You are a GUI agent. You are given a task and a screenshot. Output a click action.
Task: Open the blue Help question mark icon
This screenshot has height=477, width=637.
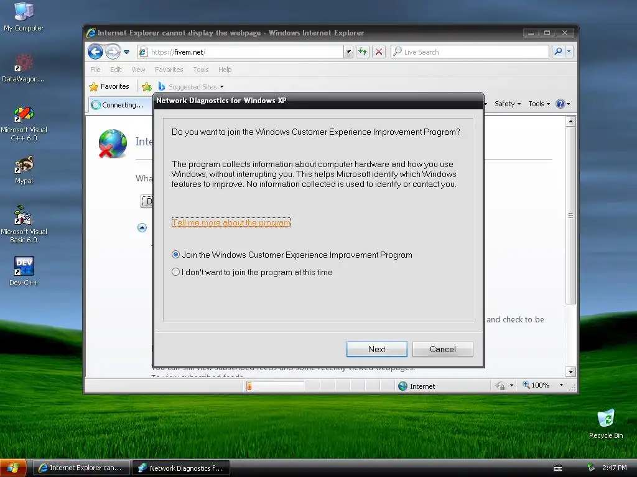(x=560, y=104)
